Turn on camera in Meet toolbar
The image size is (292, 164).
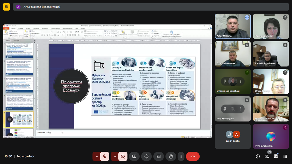click(x=123, y=156)
